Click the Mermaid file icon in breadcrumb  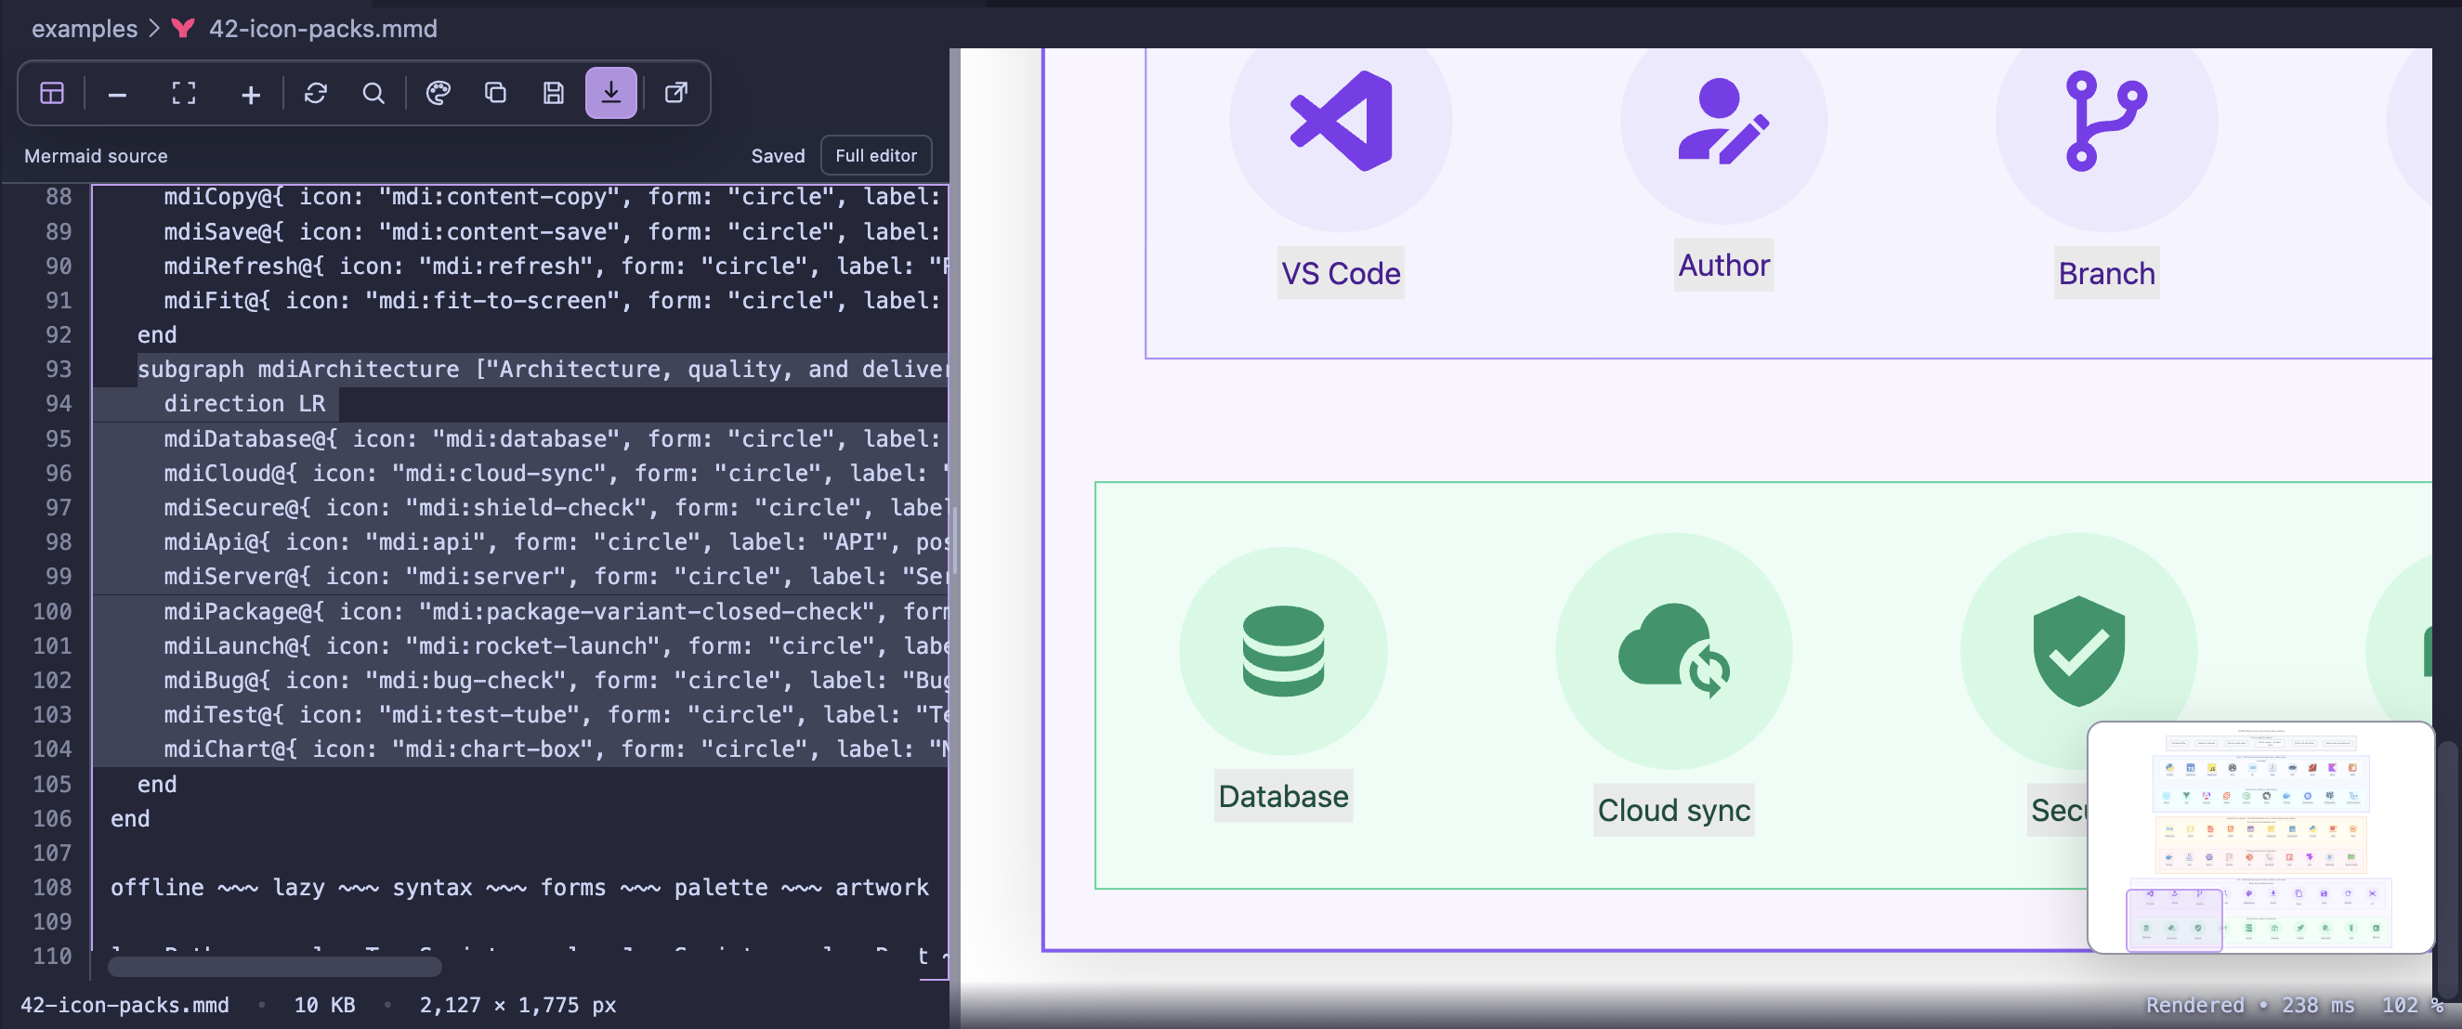coord(182,29)
